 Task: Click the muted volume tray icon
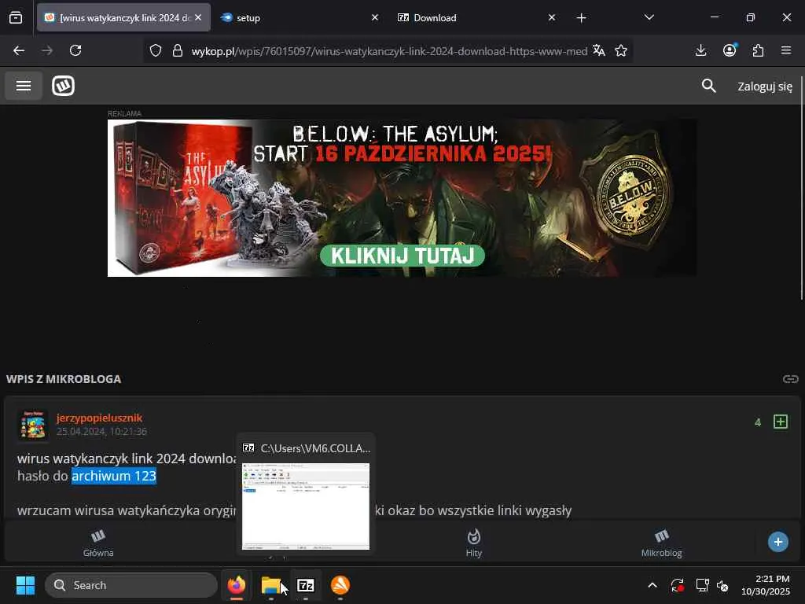coord(722,585)
